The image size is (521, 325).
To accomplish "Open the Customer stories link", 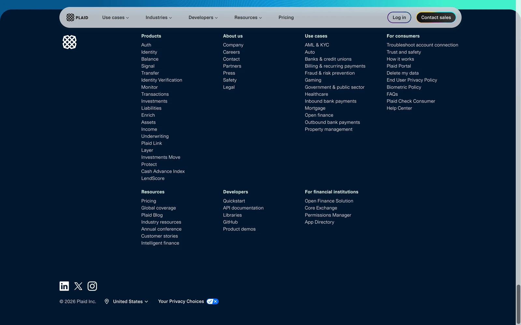I will pyautogui.click(x=160, y=236).
